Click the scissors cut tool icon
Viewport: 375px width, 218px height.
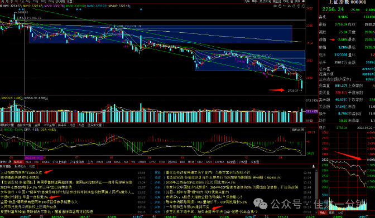coord(290,6)
